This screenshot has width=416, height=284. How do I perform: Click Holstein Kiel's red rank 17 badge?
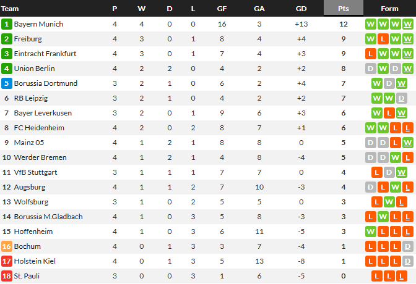(x=7, y=261)
